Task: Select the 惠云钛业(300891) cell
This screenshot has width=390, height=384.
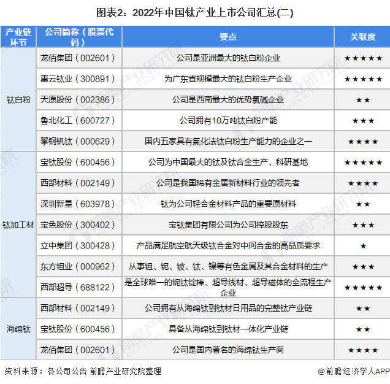Action: tap(79, 79)
